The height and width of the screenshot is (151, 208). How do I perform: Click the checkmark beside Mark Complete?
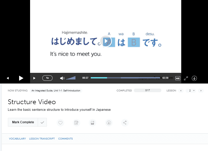tap(42, 122)
